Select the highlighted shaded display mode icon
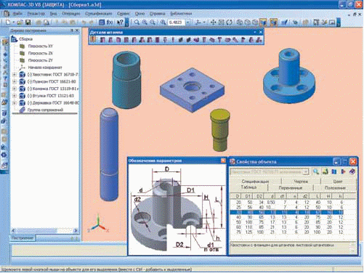The image size is (364, 273). [263, 23]
